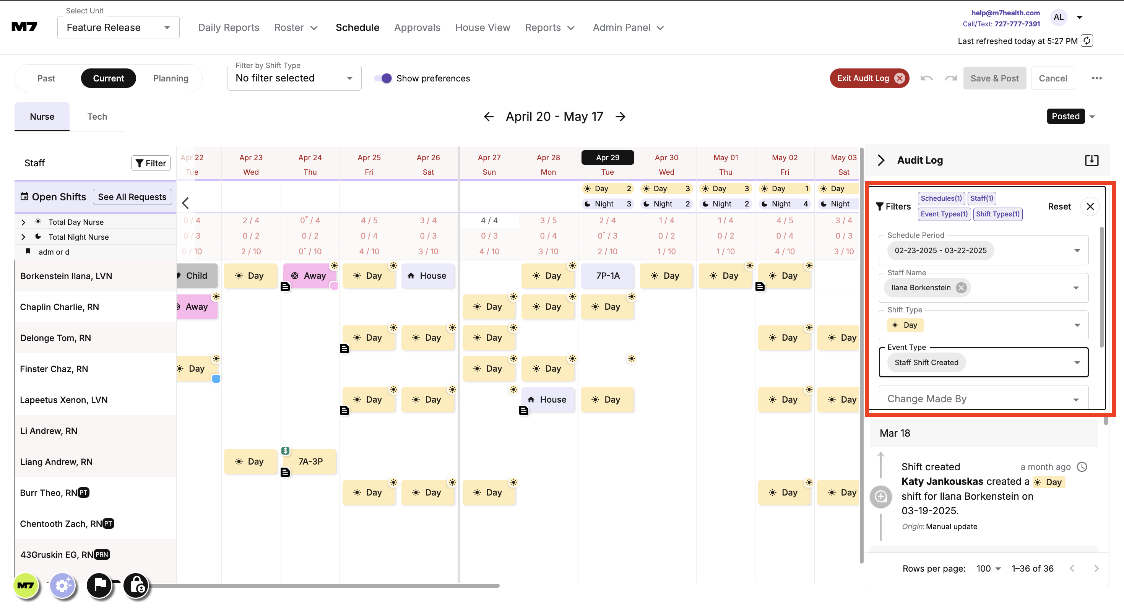
Task: Remove Ilana Borkenstein staff name chip
Action: 961,288
